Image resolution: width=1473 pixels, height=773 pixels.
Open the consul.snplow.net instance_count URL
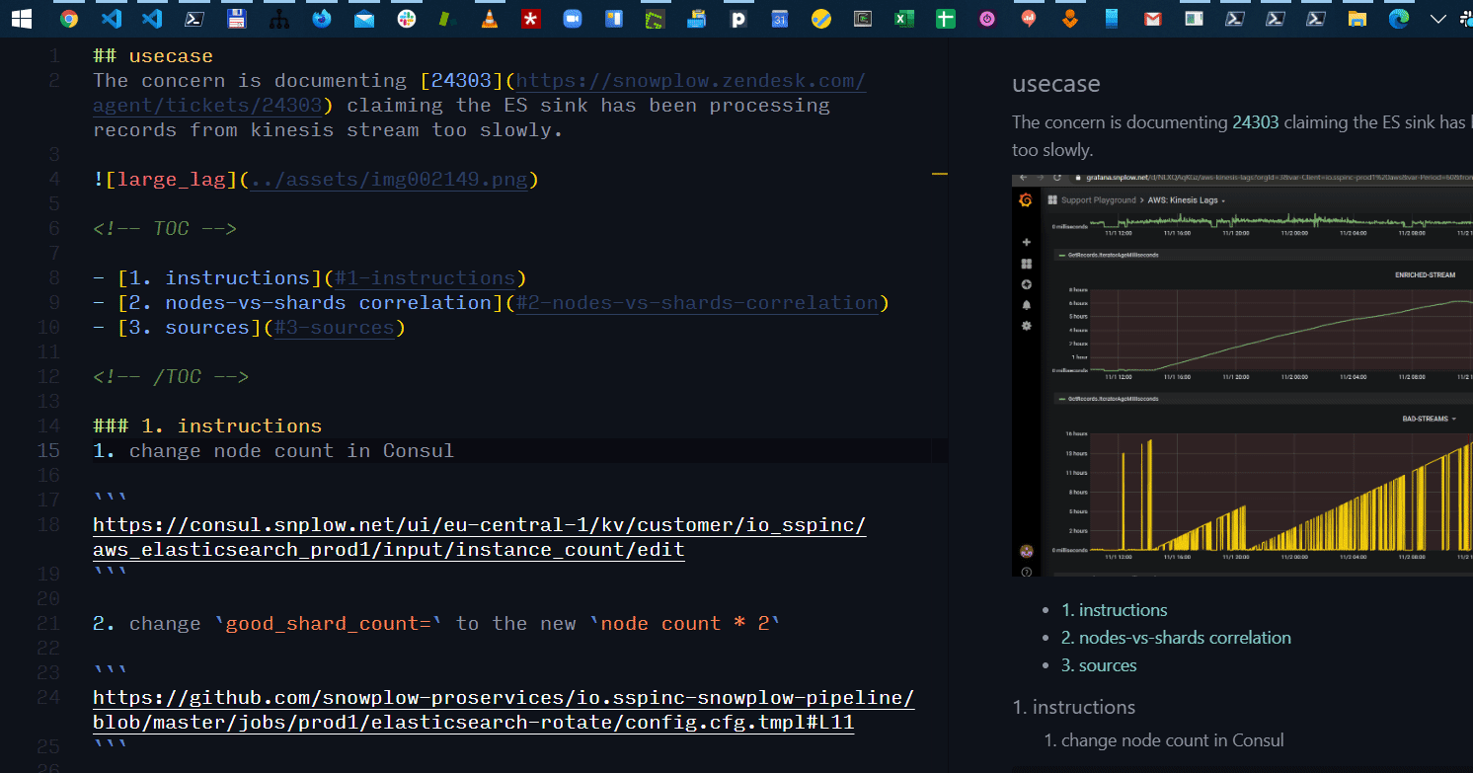tap(480, 537)
